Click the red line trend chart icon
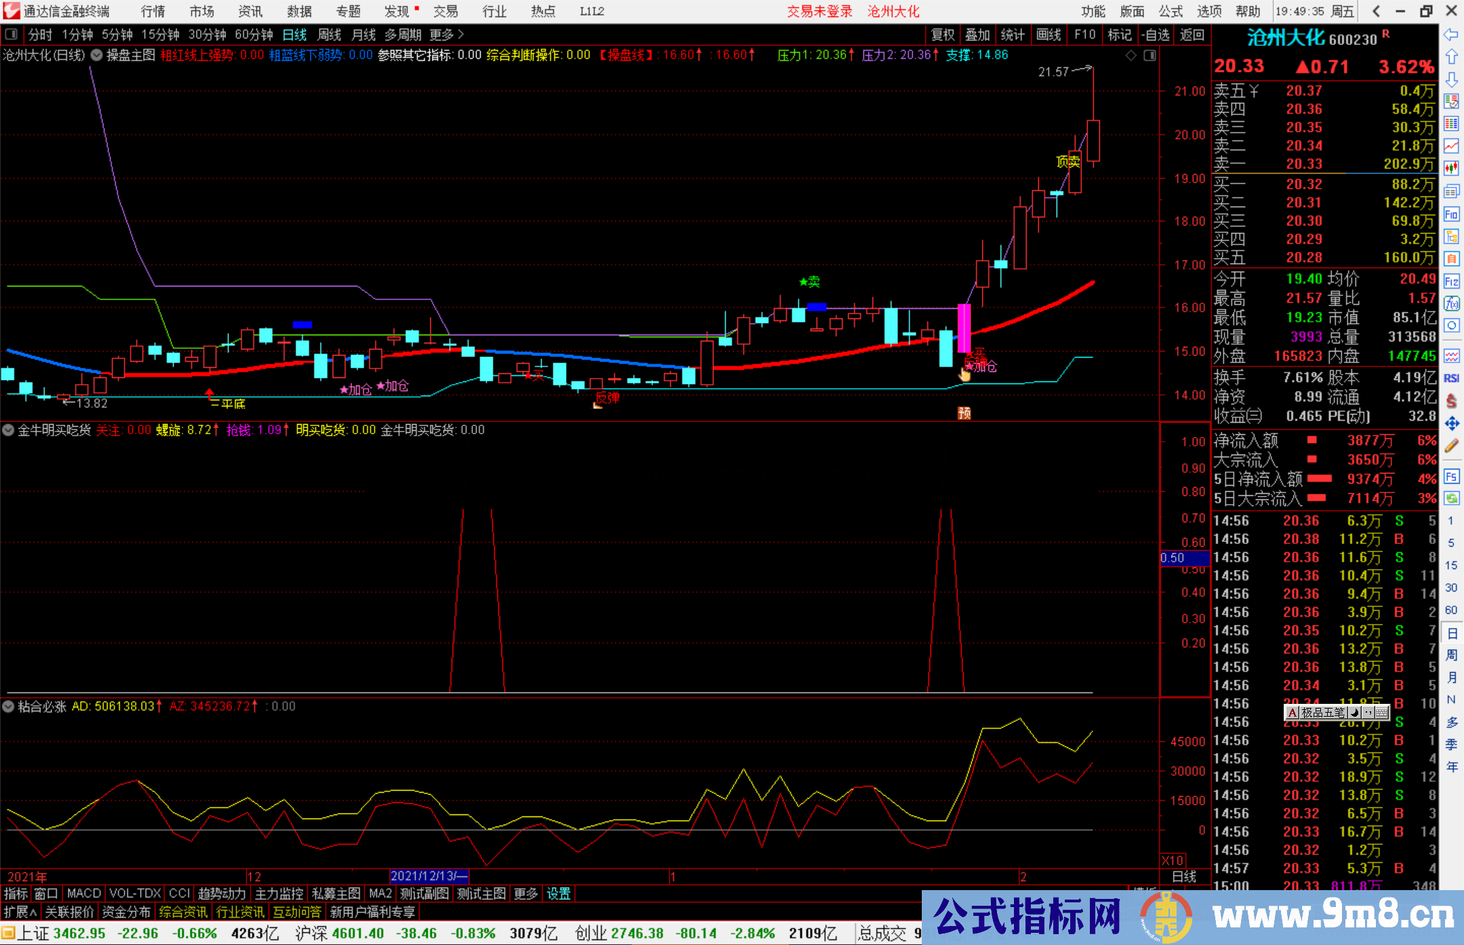 tap(1451, 146)
